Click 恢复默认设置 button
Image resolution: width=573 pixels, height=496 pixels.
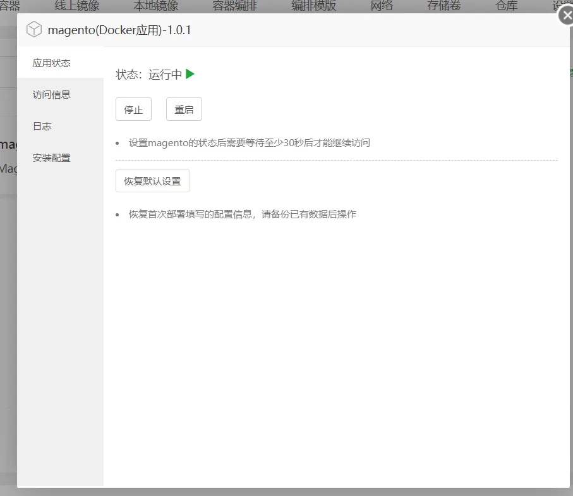click(x=152, y=180)
